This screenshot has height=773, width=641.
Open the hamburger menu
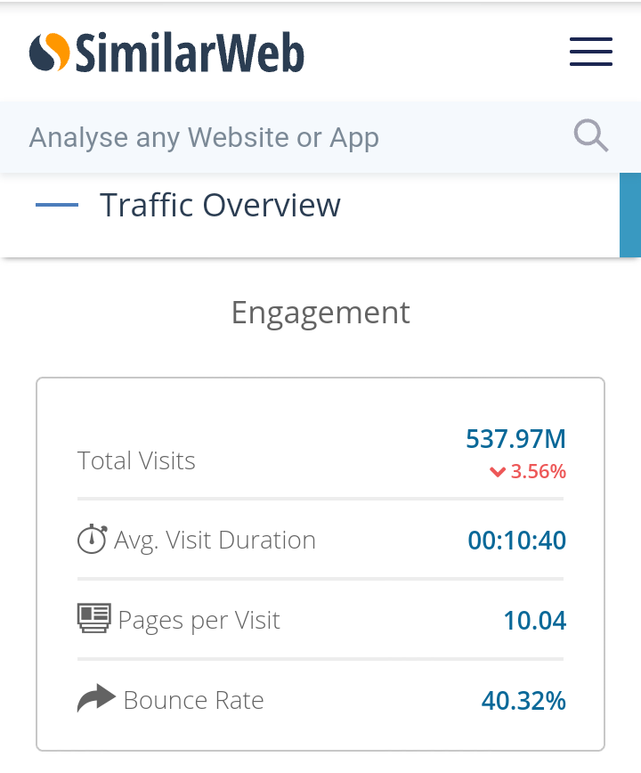(x=591, y=52)
